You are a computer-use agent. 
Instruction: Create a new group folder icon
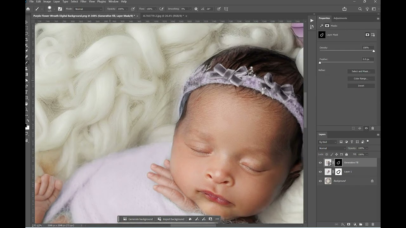point(361,224)
